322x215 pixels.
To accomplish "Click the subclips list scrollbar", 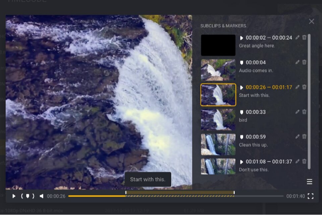I will coord(309,100).
